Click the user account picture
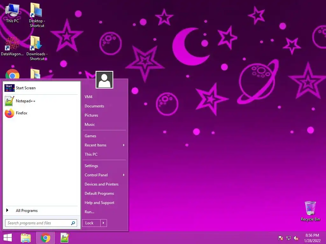 104,80
